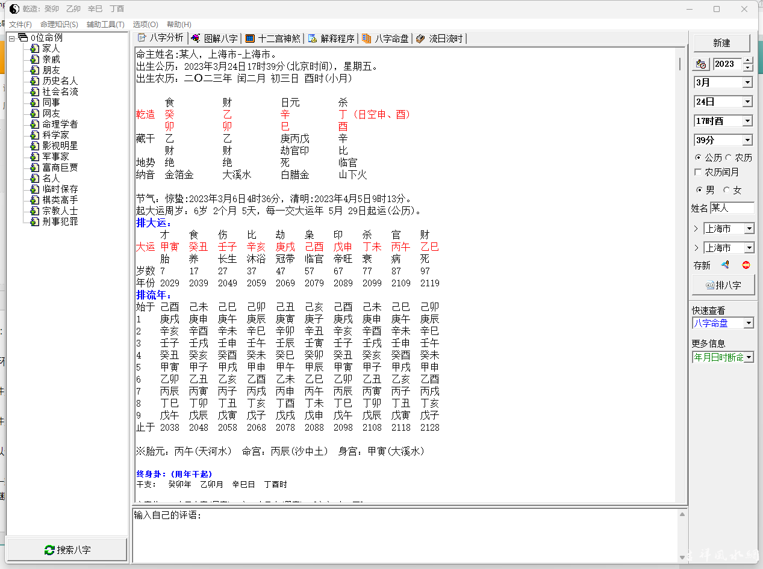
Task: Open the 辅助工具(T) menu
Action: coord(105,25)
